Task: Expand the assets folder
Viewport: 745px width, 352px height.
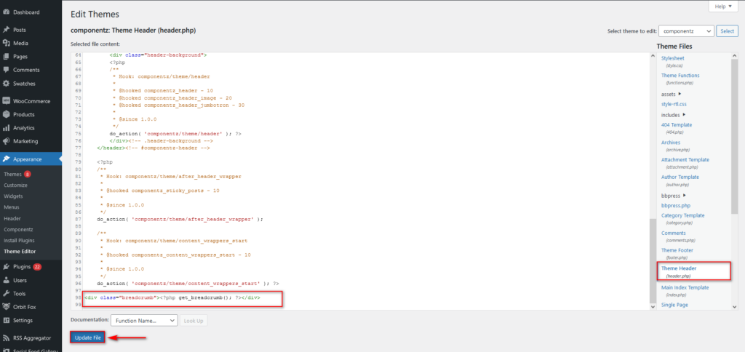Action: tap(672, 93)
